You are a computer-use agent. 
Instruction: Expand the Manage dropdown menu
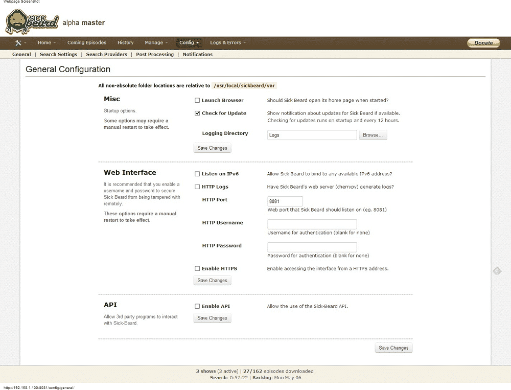(x=156, y=43)
